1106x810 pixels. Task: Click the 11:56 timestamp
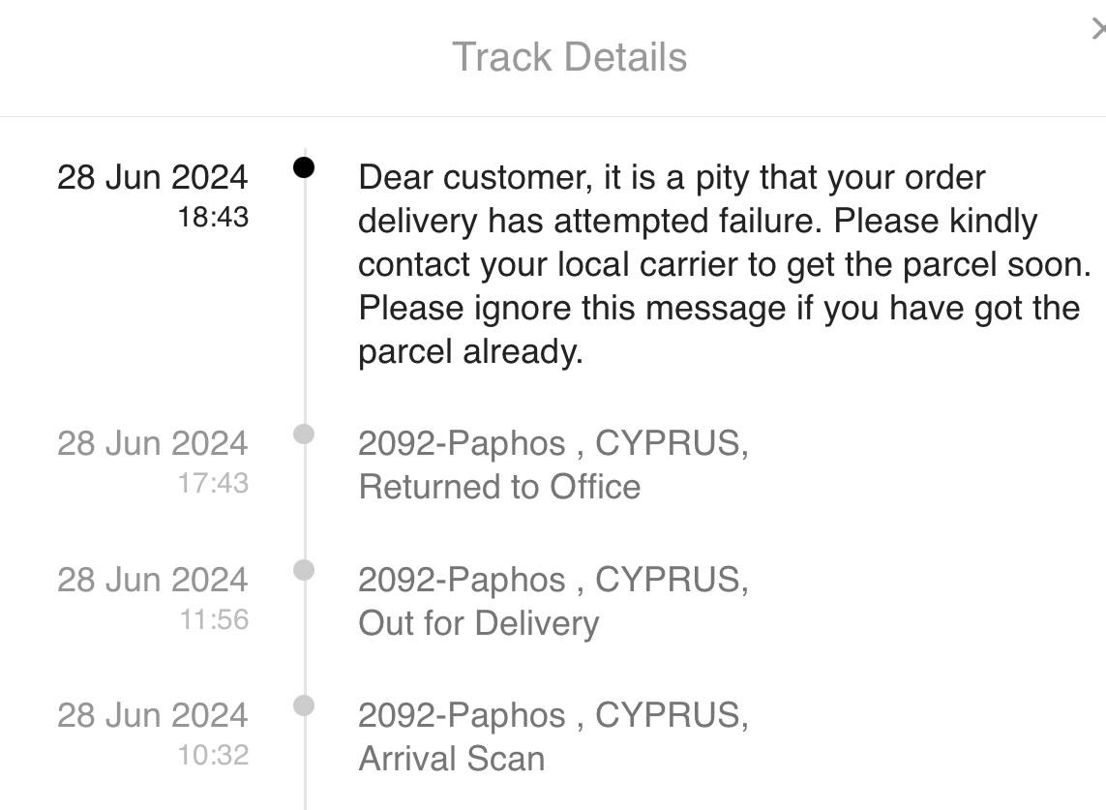coord(214,618)
